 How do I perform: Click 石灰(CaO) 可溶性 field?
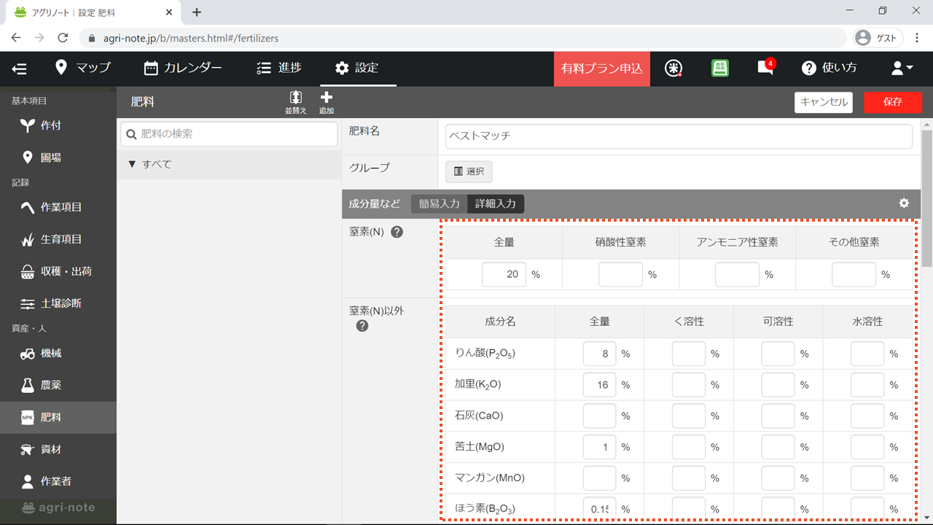(x=778, y=416)
